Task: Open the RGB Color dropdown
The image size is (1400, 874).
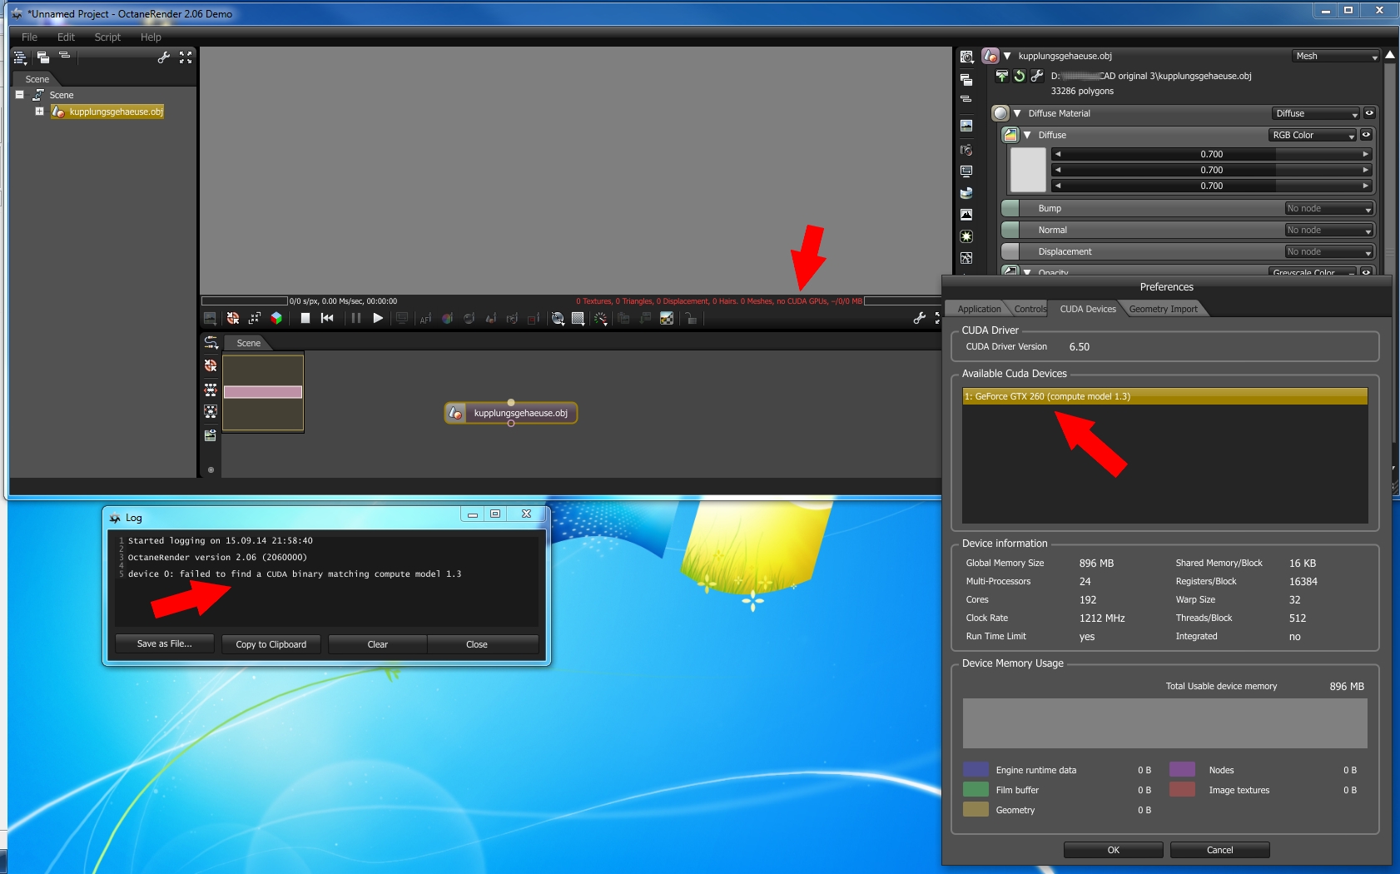Action: pos(1313,135)
